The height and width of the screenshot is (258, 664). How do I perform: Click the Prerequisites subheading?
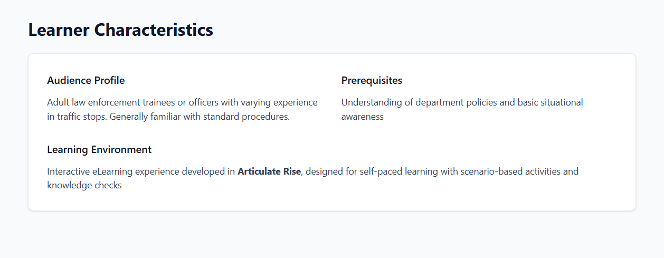372,80
